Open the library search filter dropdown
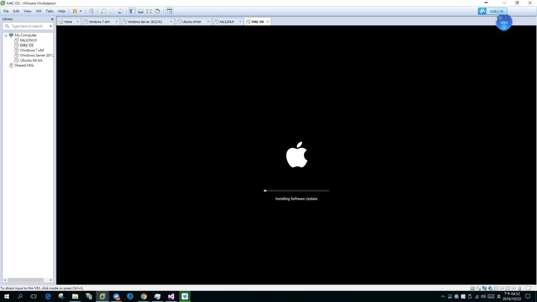This screenshot has width=537, height=302. [x=51, y=26]
